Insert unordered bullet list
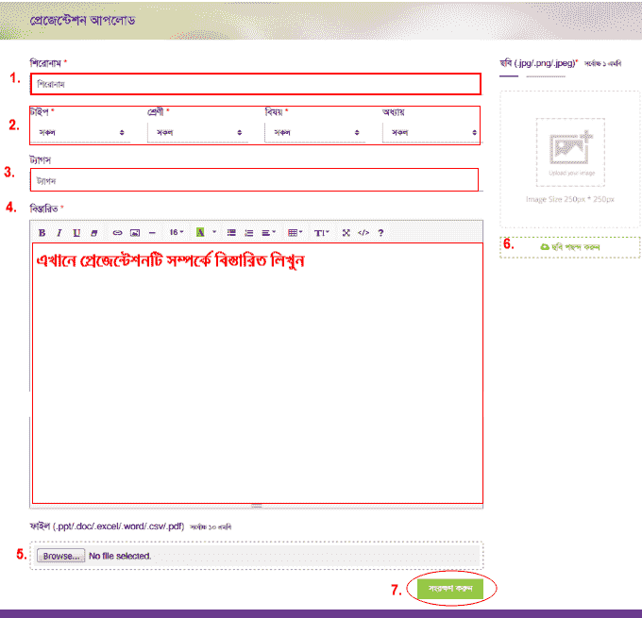 (x=232, y=232)
